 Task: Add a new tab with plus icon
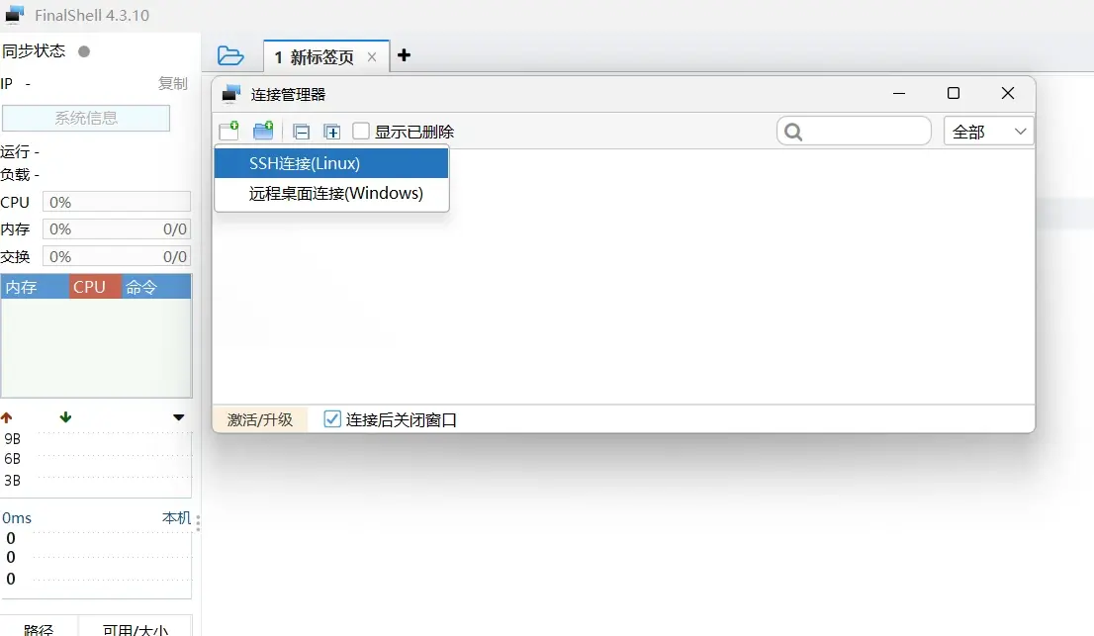[x=404, y=55]
